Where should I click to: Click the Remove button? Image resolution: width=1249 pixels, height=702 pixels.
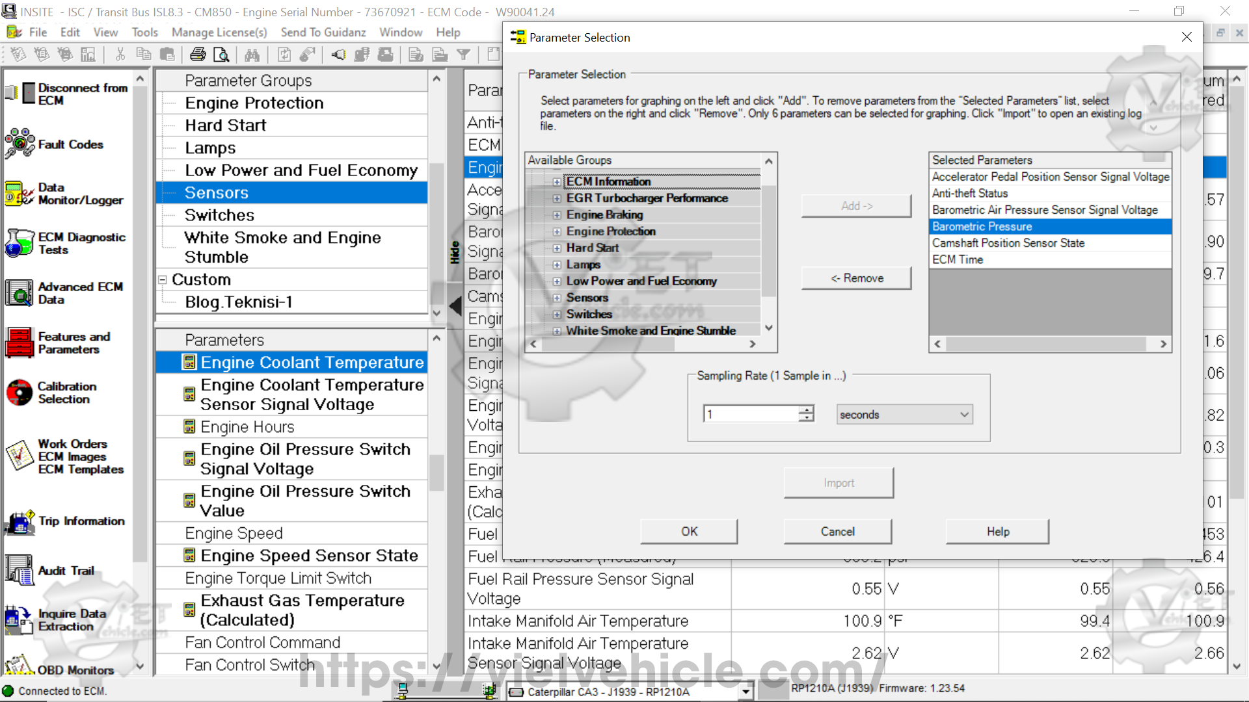(856, 278)
